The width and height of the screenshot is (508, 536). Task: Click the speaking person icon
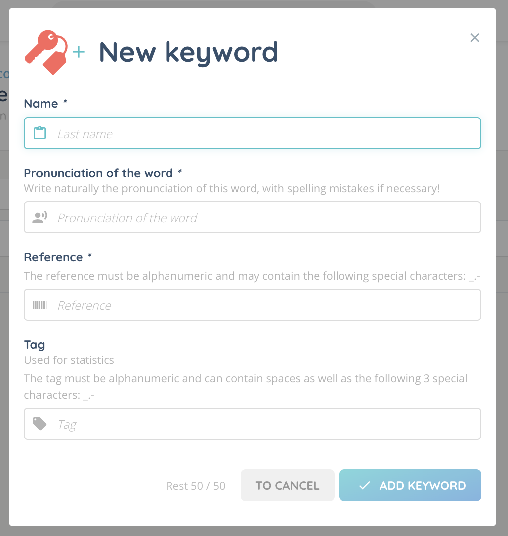tap(40, 217)
